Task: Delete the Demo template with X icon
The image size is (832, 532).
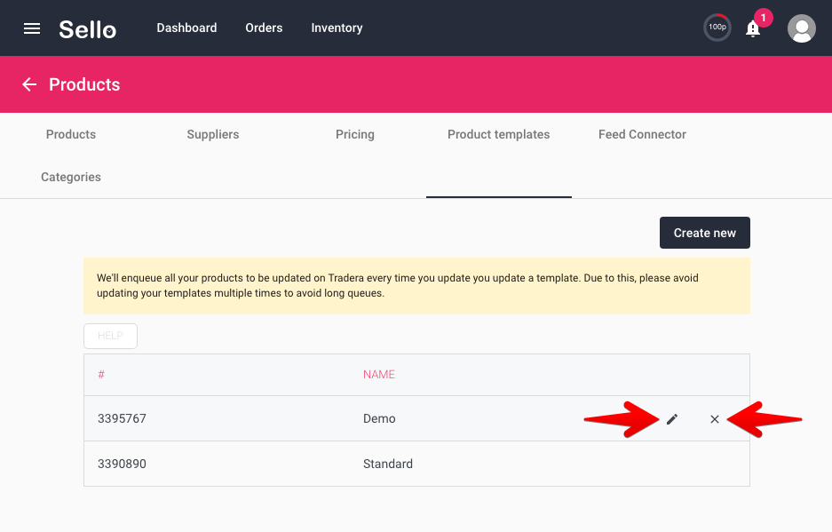Action: click(715, 419)
